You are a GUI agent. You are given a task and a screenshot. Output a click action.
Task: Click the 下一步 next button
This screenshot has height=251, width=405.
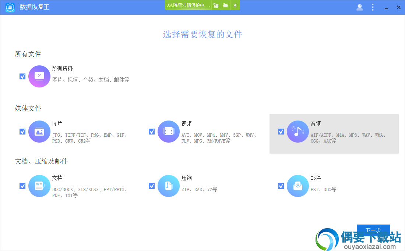coord(373,230)
